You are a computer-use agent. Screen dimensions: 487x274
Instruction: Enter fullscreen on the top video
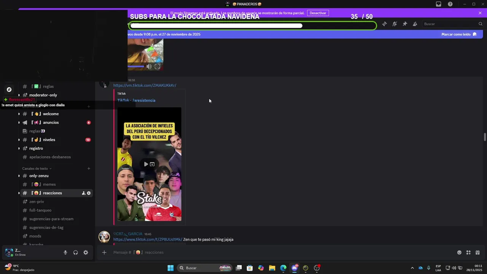pyautogui.click(x=158, y=67)
